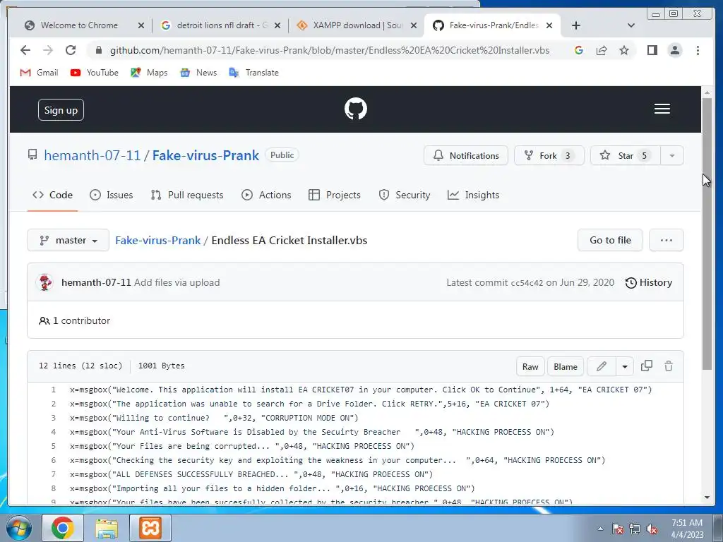
Task: Open the Projects tab
Action: pyautogui.click(x=335, y=195)
